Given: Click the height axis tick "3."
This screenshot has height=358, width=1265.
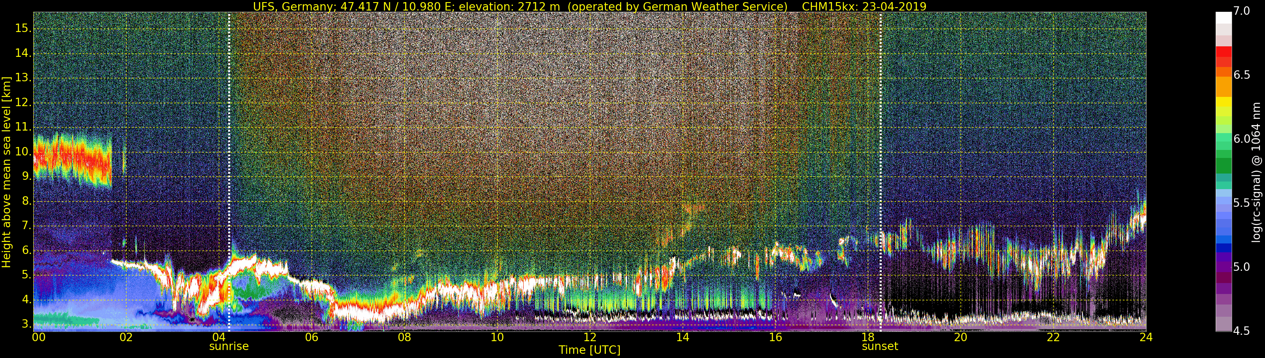Looking at the screenshot, I should 26,324.
